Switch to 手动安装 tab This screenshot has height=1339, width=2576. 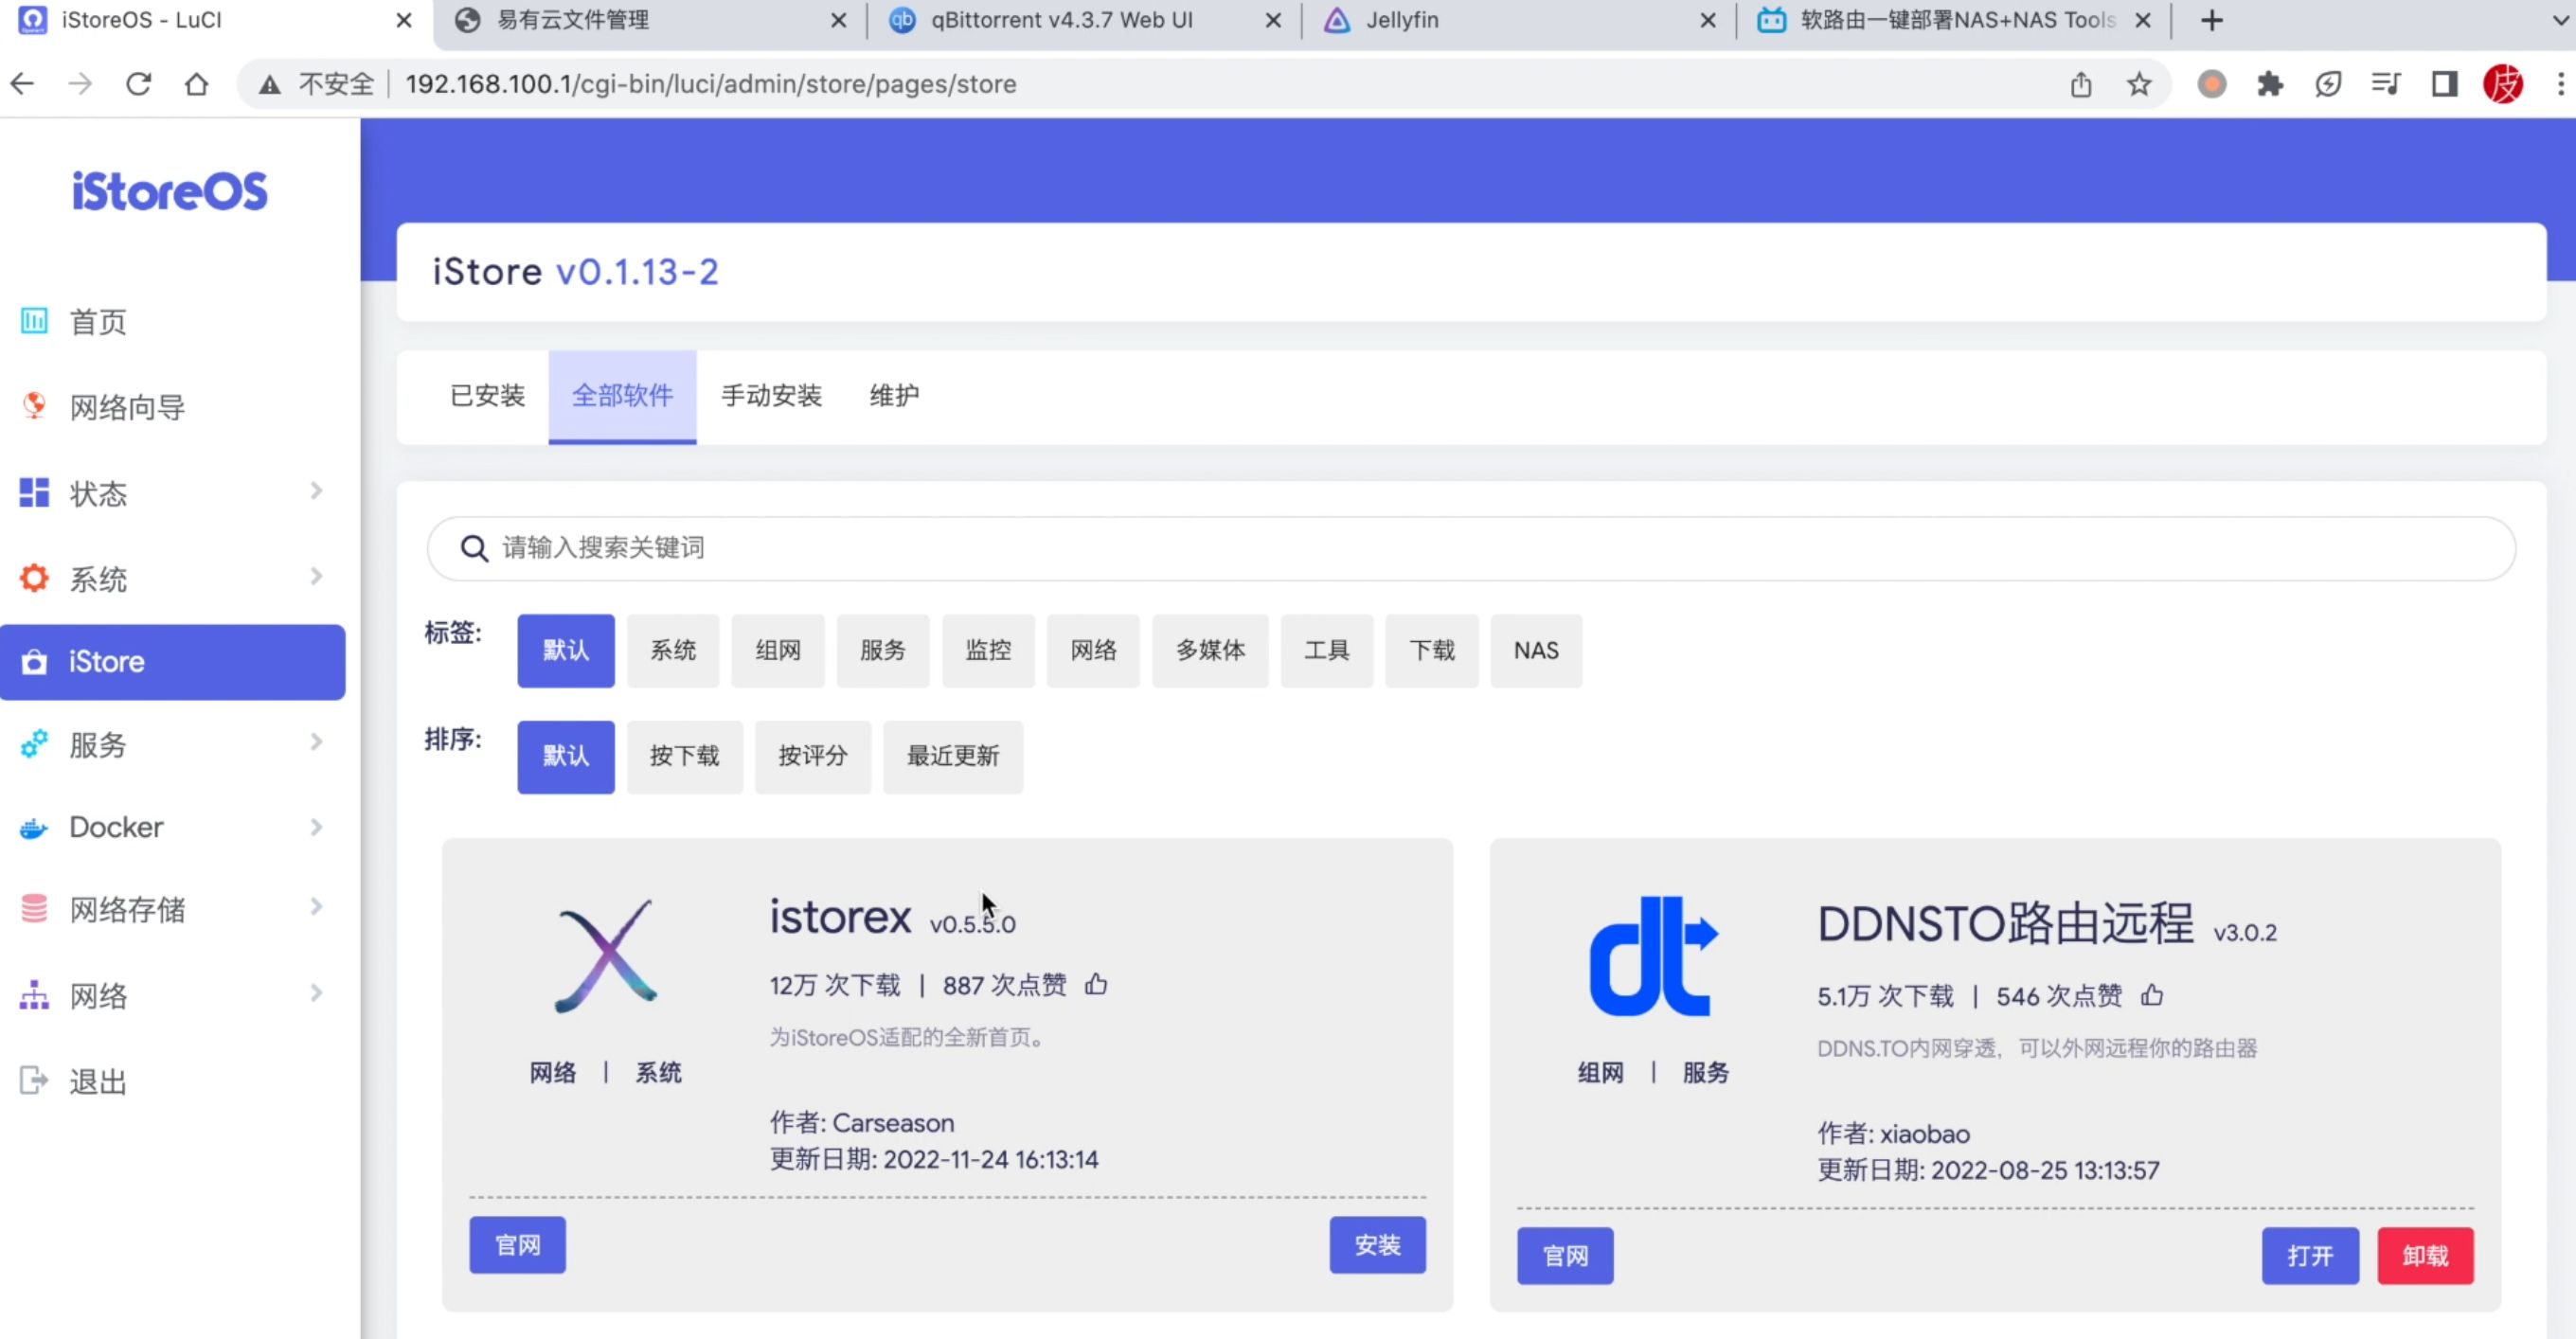[x=771, y=396]
